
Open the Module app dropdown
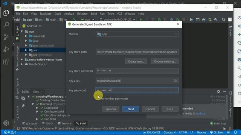pyautogui.click(x=137, y=34)
